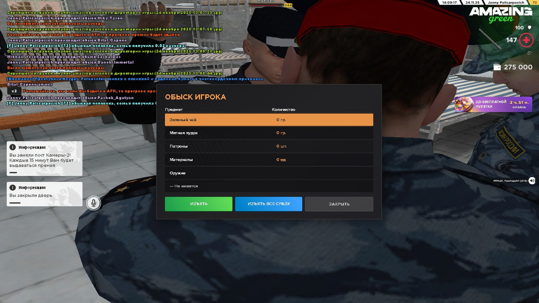
Task: Click the Вы закрыли дверь notification
Action: pos(45,194)
